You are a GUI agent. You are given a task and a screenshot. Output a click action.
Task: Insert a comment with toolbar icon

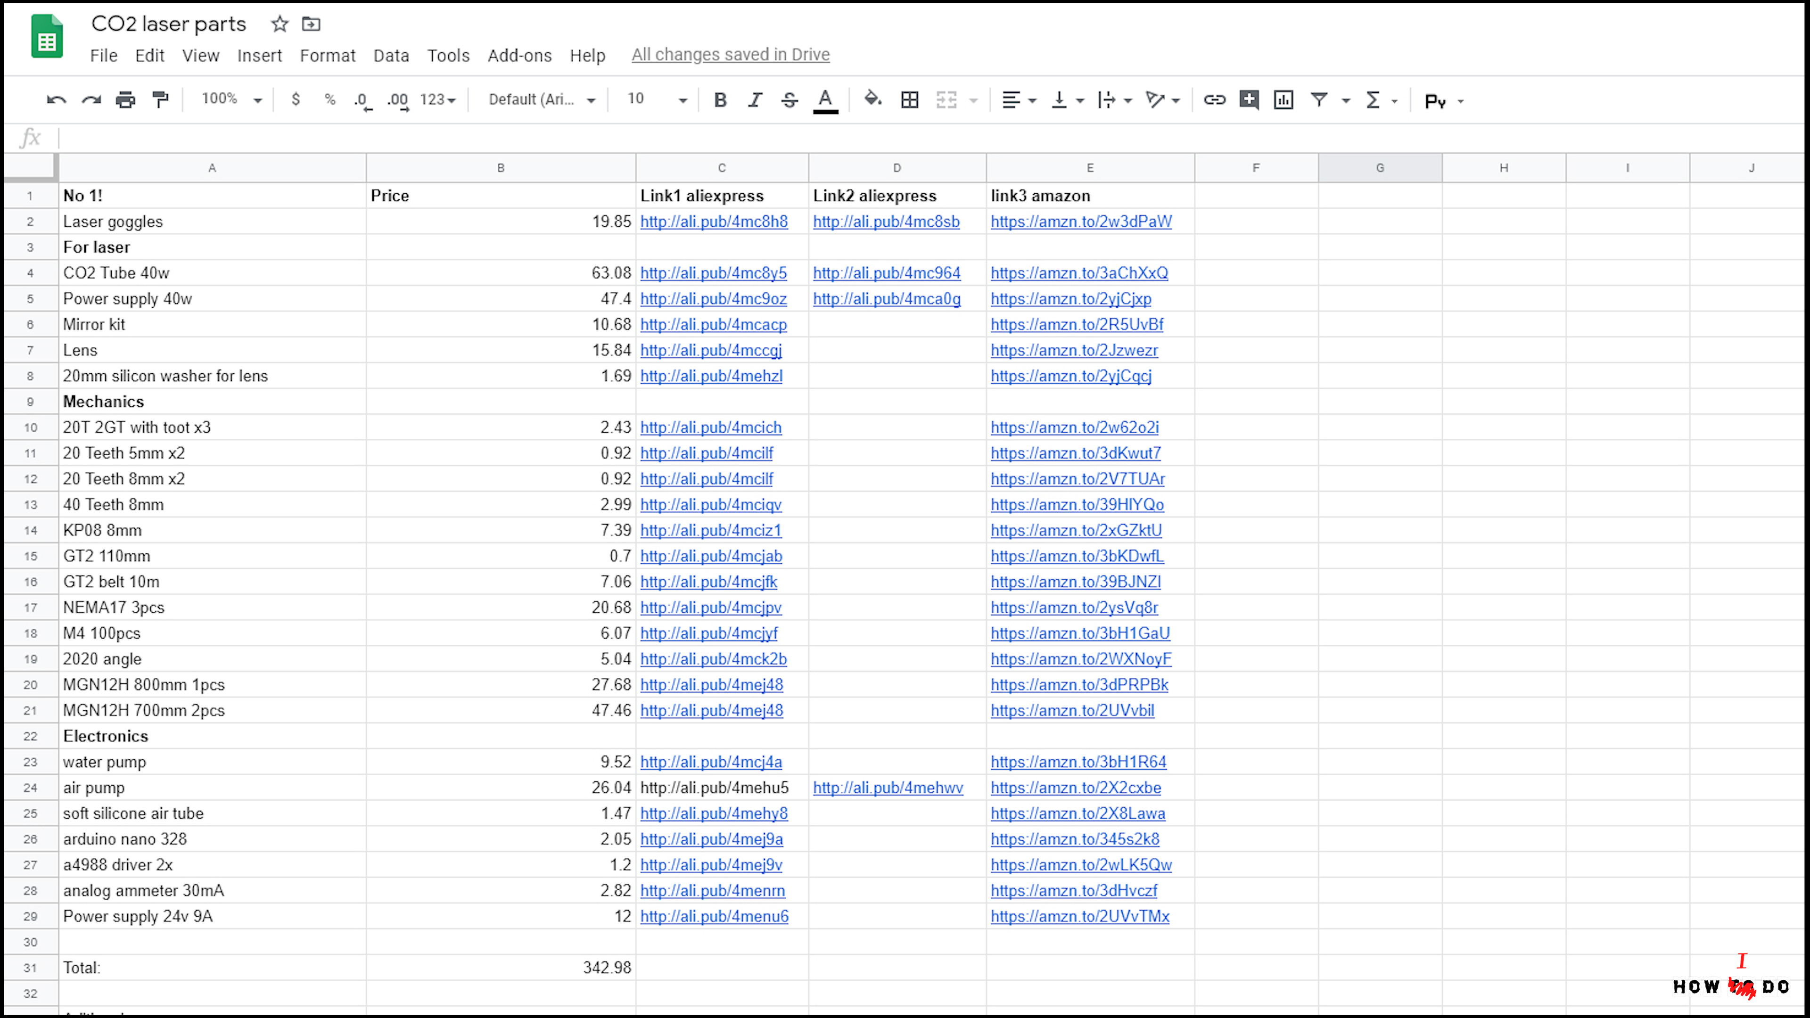coord(1249,100)
